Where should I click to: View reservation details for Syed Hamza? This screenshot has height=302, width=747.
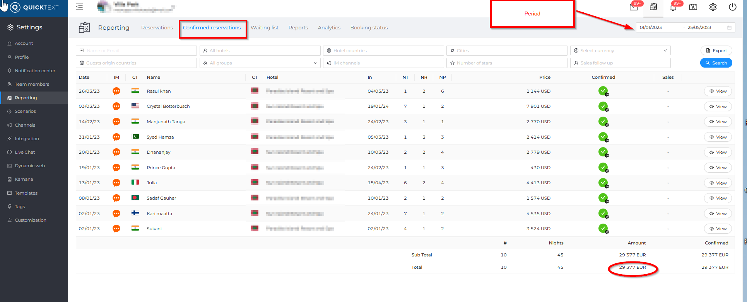[718, 137]
